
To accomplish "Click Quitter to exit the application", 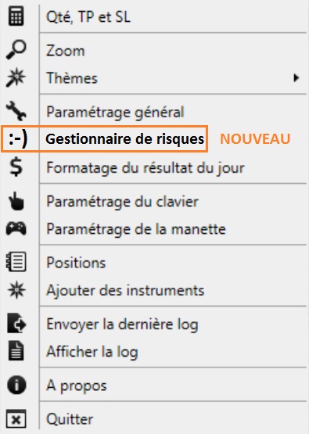I will (x=173, y=419).
